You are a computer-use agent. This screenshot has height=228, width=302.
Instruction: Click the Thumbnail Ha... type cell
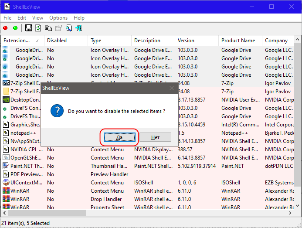point(109,166)
